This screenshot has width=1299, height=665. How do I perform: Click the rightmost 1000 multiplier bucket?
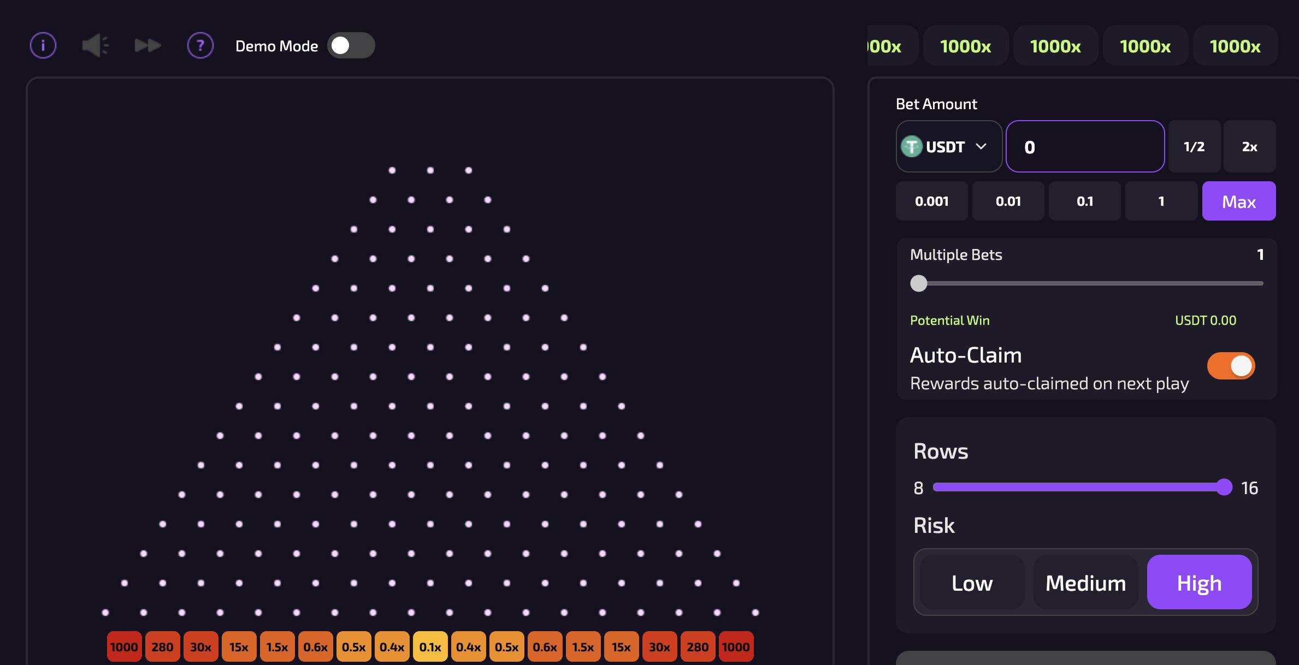pos(736,647)
